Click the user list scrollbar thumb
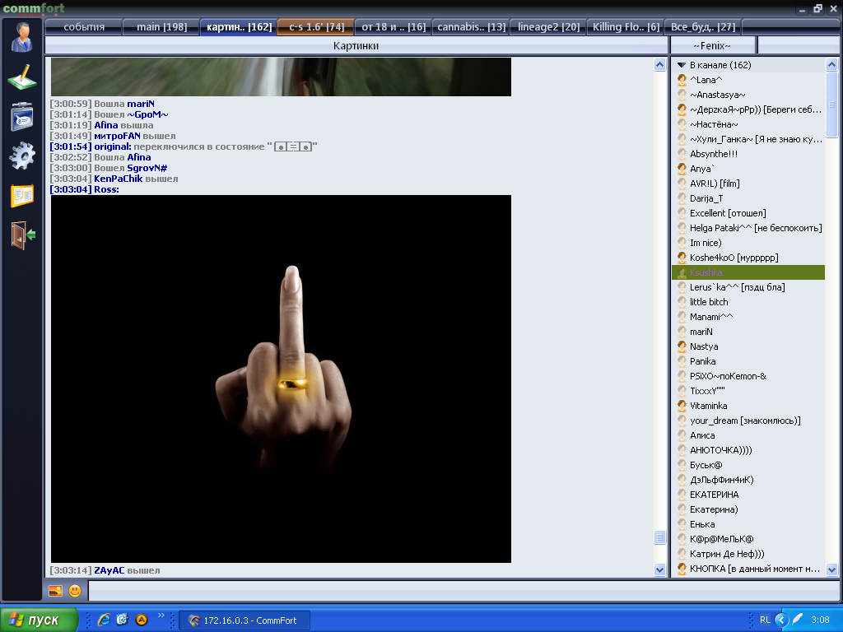 point(831,105)
